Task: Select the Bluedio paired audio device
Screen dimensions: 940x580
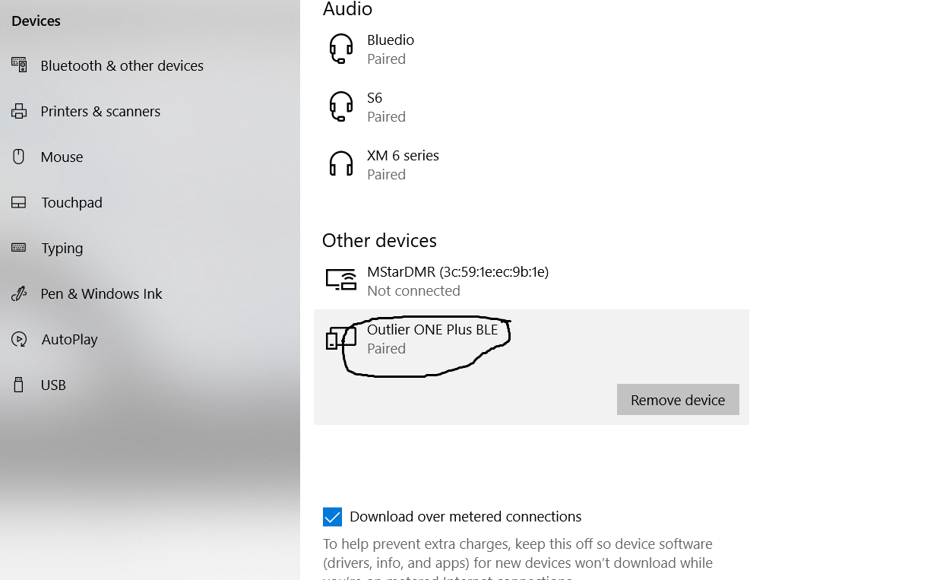Action: (x=391, y=49)
